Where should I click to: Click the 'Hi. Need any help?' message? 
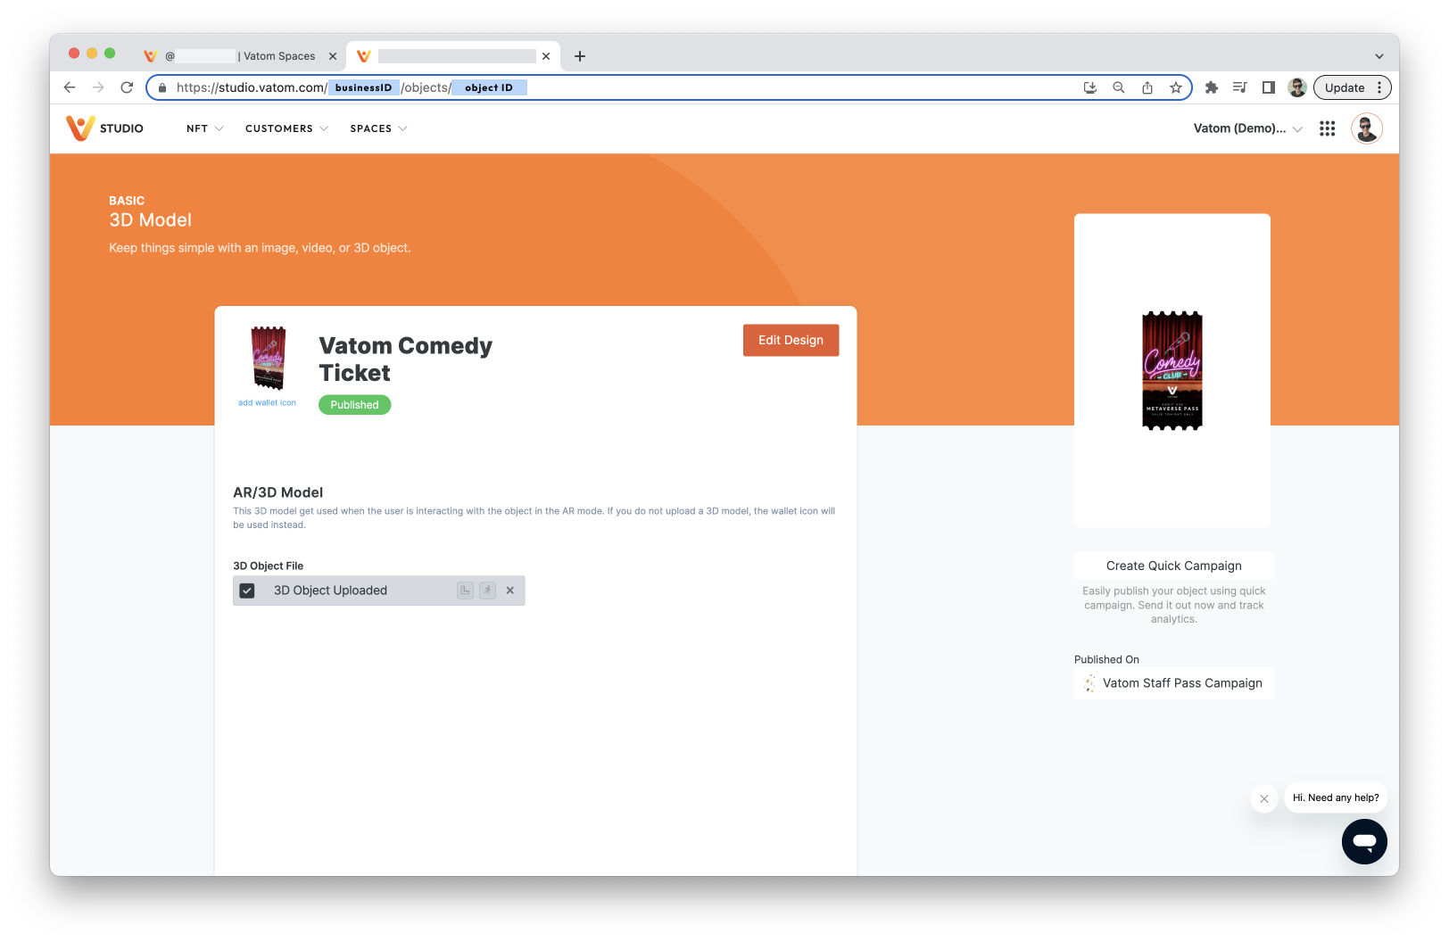(1336, 797)
